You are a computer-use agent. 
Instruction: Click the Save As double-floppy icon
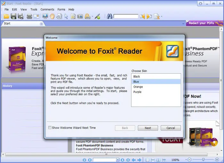20,16
